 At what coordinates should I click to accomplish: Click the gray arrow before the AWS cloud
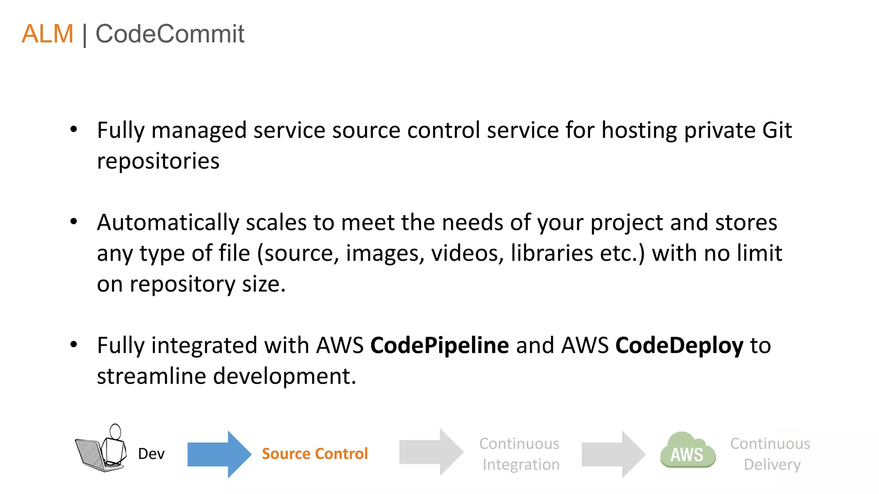(613, 454)
